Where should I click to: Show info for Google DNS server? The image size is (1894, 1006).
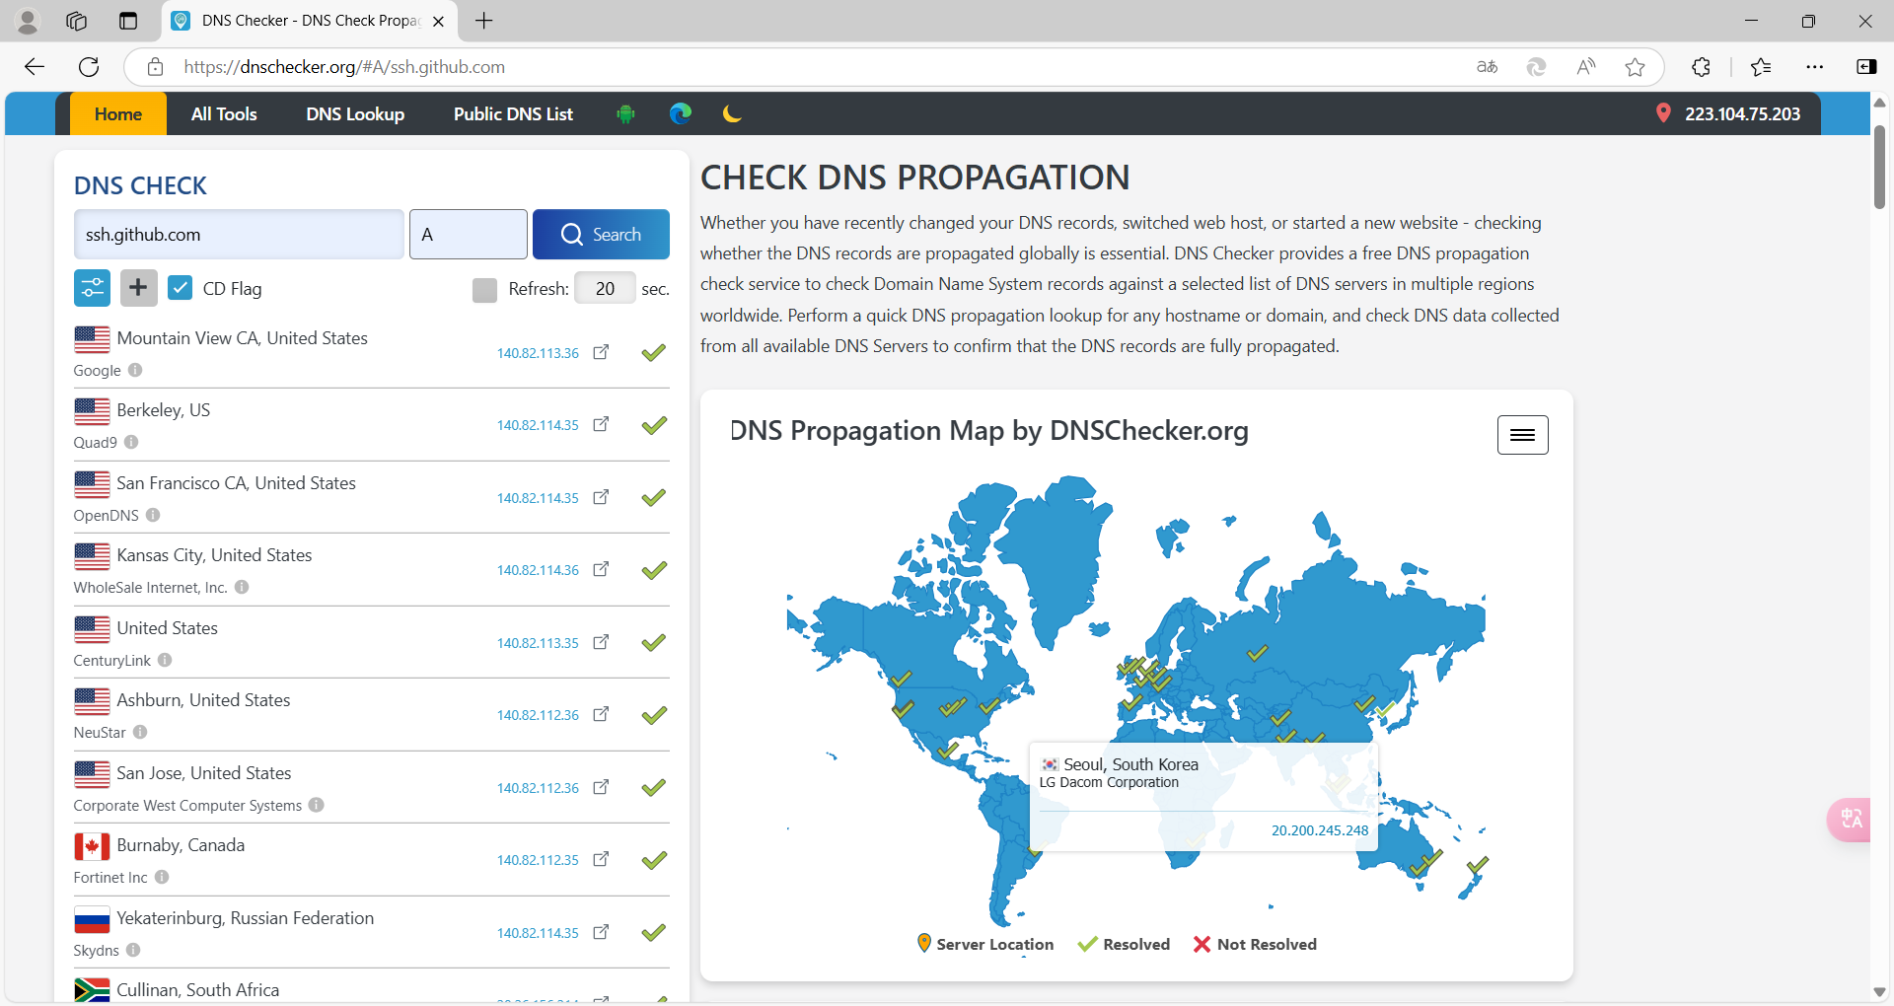click(135, 370)
